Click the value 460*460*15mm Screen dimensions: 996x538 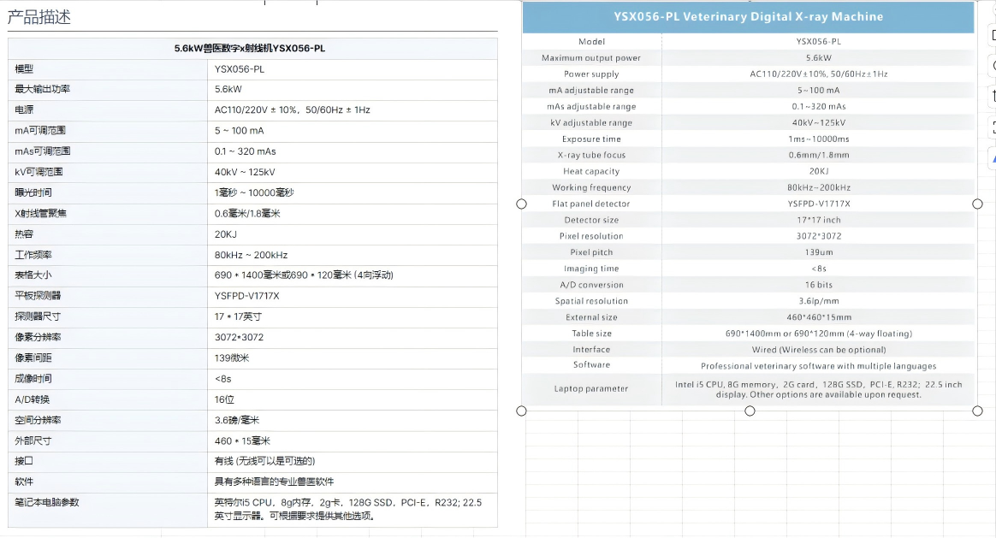pyautogui.click(x=819, y=317)
